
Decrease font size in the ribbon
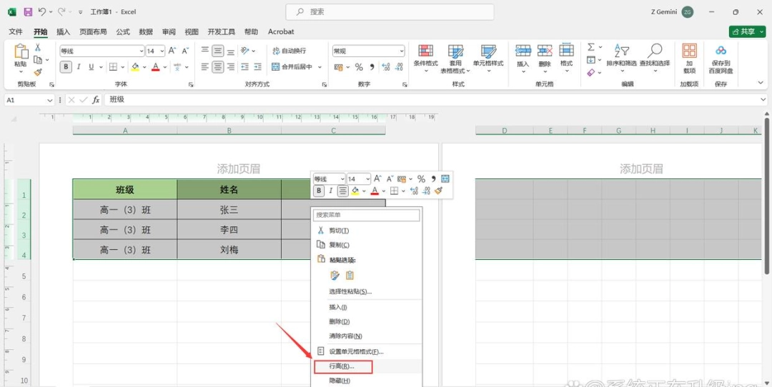point(185,51)
